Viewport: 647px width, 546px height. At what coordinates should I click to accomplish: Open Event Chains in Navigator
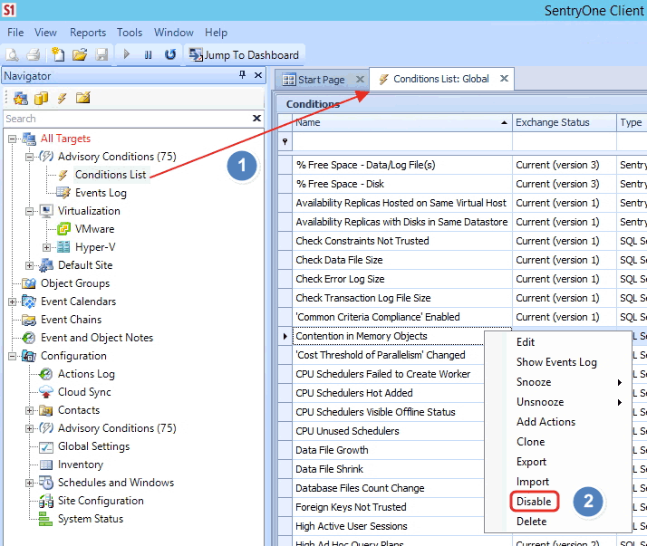point(71,320)
